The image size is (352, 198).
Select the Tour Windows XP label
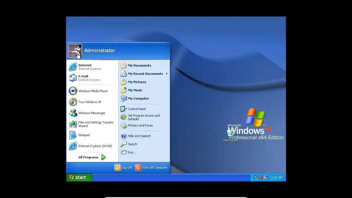[90, 102]
